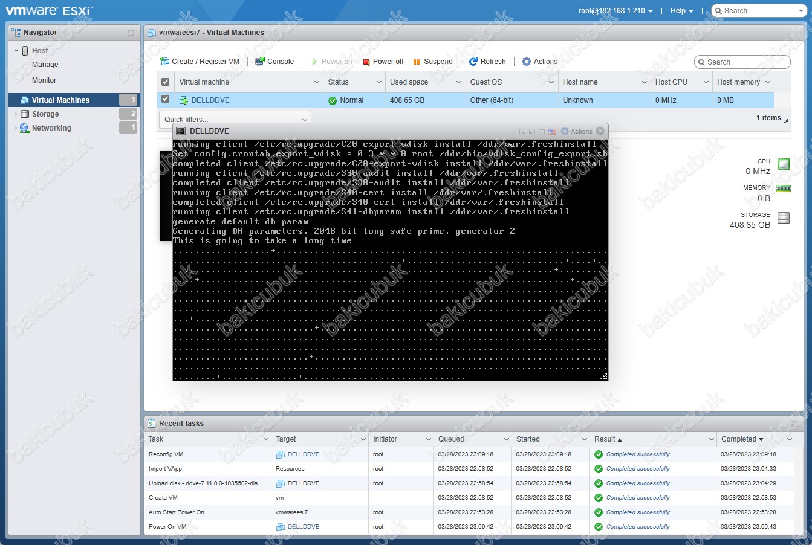Expand the Storage tree node
The height and width of the screenshot is (545, 812).
(x=16, y=114)
